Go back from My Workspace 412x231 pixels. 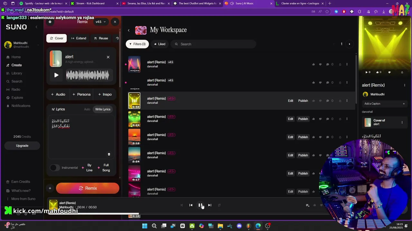click(x=129, y=30)
